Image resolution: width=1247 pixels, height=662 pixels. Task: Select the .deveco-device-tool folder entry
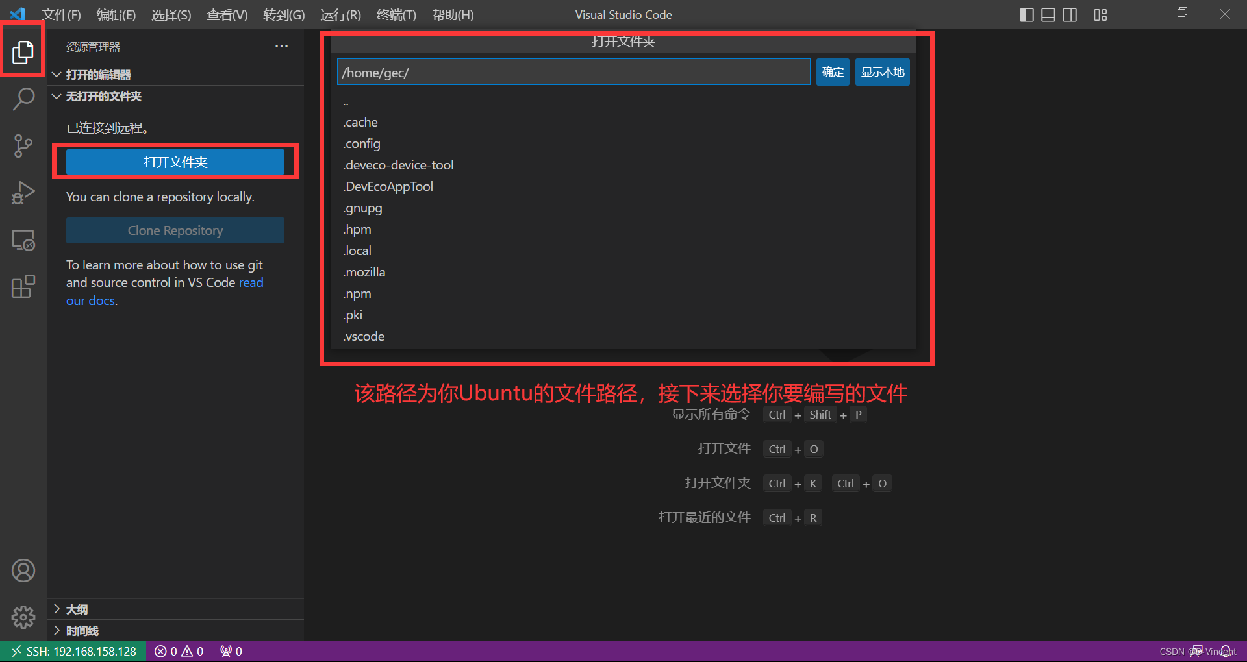(623, 165)
